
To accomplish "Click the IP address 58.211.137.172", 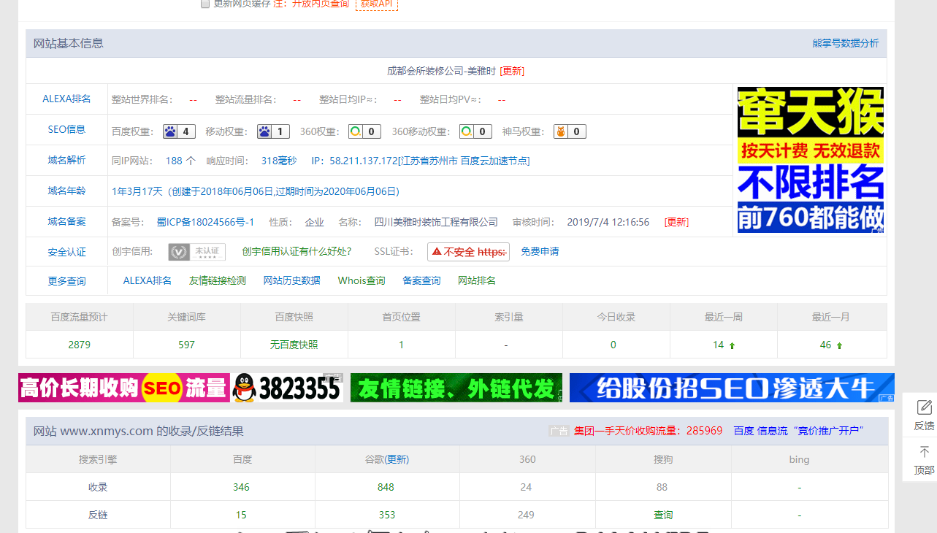I will 364,161.
